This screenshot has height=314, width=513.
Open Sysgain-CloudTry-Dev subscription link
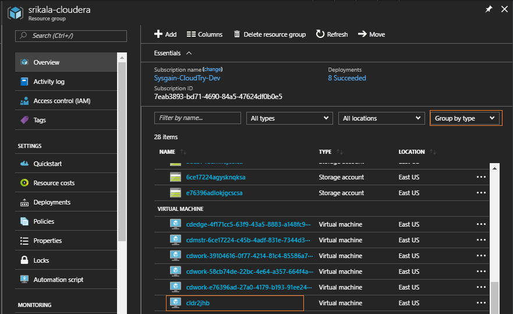click(187, 78)
